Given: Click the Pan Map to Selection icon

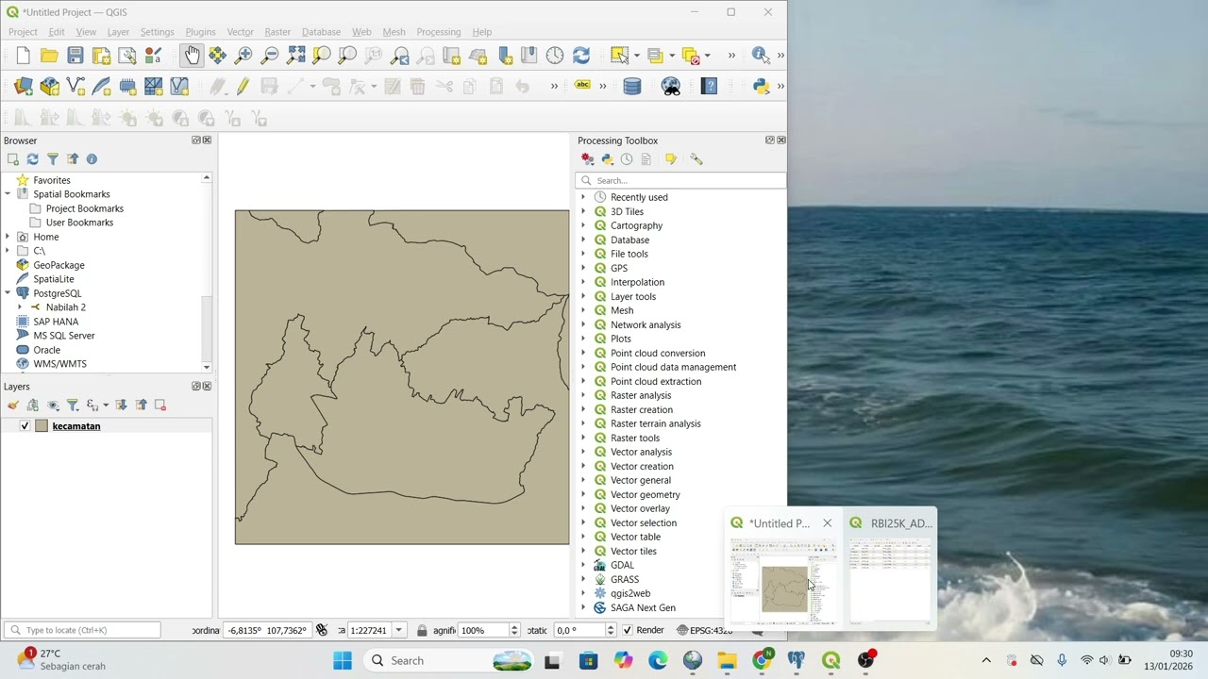Looking at the screenshot, I should click(x=217, y=56).
